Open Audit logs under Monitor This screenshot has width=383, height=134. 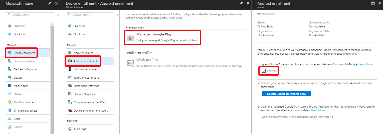(x=90, y=129)
